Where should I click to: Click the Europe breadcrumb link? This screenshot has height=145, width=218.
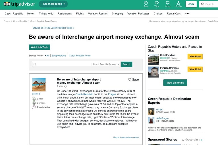[7, 21]
